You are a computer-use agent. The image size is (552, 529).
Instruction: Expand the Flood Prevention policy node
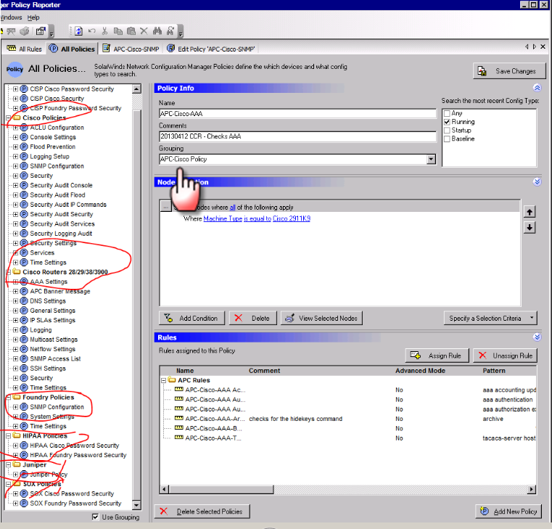click(15, 147)
